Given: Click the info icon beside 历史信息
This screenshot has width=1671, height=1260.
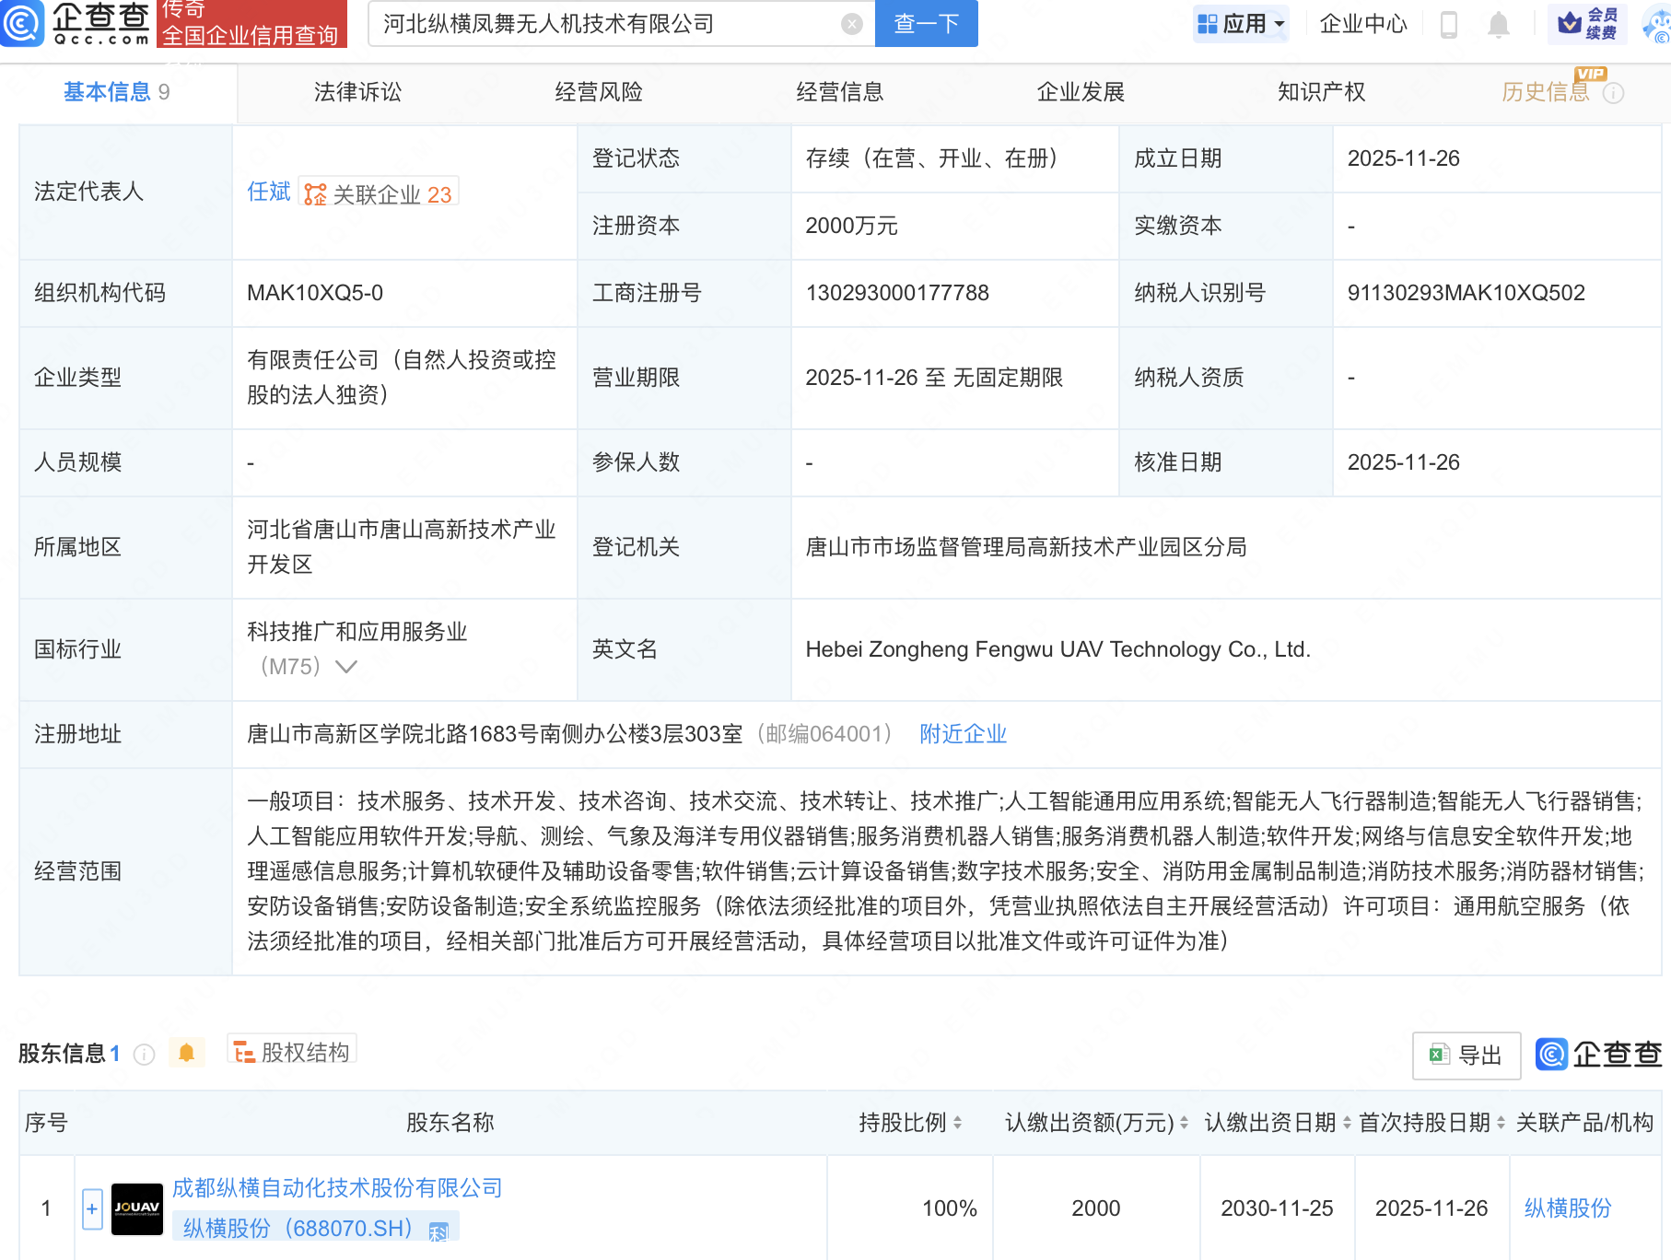Looking at the screenshot, I should point(1613,93).
